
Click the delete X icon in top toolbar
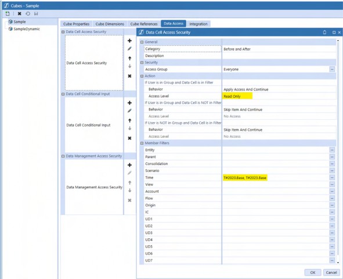pyautogui.click(x=20, y=13)
